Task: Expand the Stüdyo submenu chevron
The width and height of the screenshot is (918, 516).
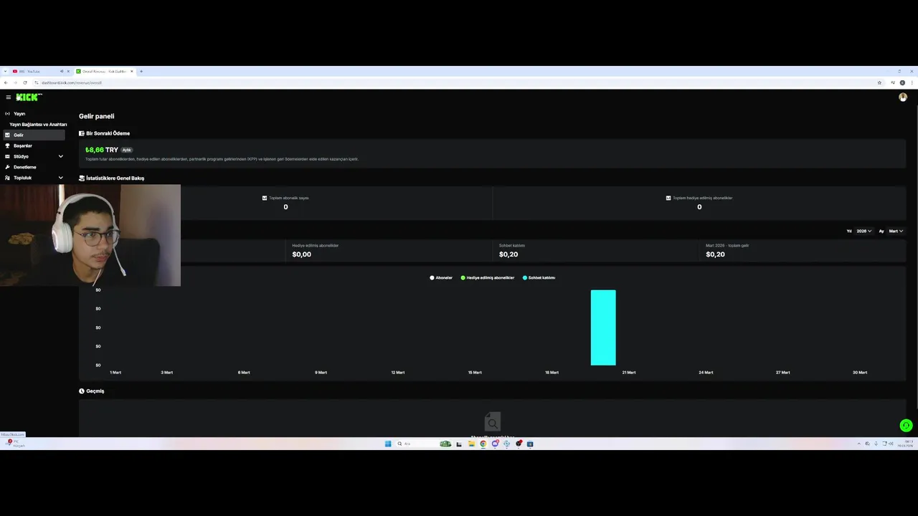Action: tap(60, 156)
